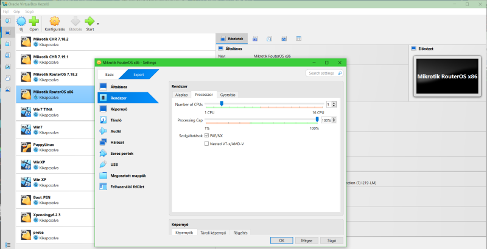Image resolution: width=487 pixels, height=249 pixels.
Task: Open Soros portok settings category
Action: coord(128,154)
